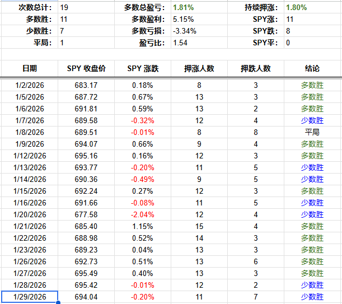Image resolution: width=342 pixels, height=304 pixels.
Task: Click the 押跌人数 column header
Action: click(x=256, y=68)
